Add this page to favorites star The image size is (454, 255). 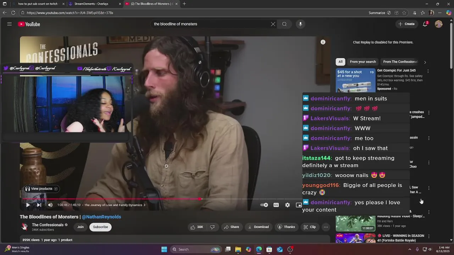(404, 13)
